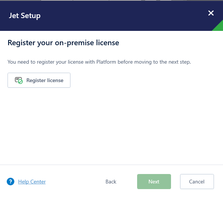Click the horizontal divider above the footer
Viewport: 223px width, 197px height.
[x=111, y=165]
